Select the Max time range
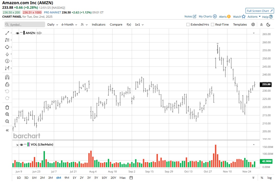The height and width of the screenshot is (183, 278). 122,178
